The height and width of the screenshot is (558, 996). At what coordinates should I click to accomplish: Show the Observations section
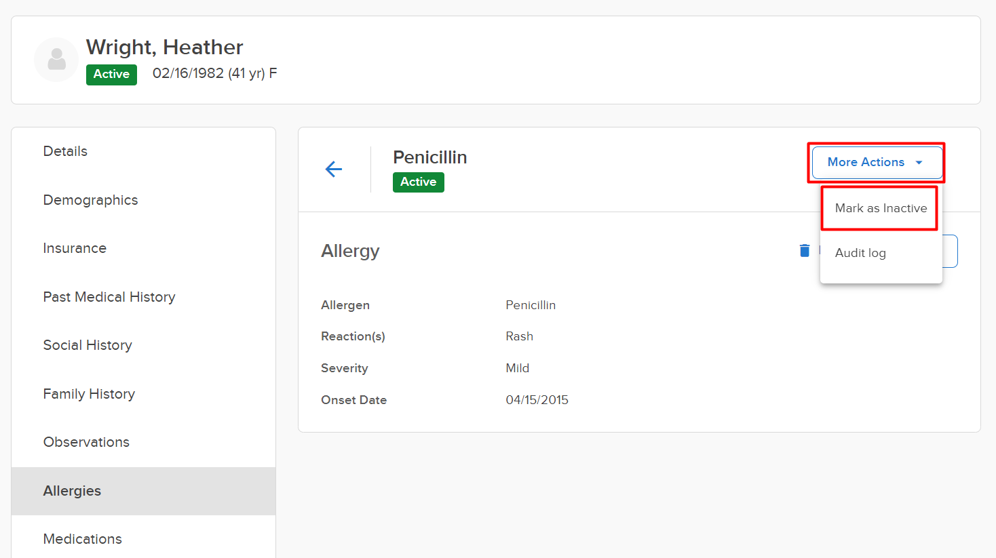click(86, 442)
